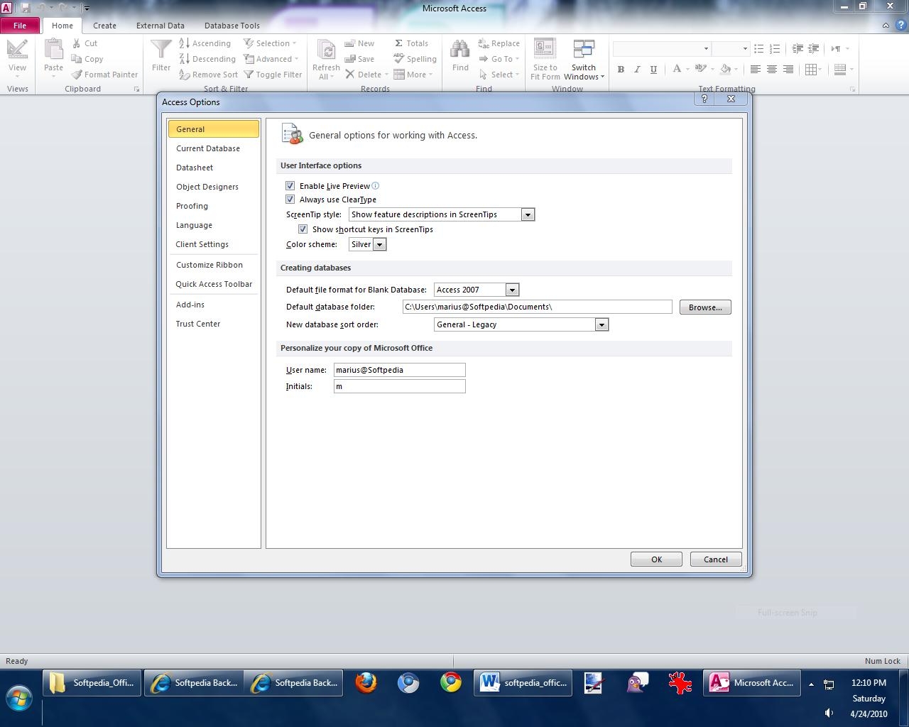Viewport: 909px width, 727px height.
Task: Click the Filter funnel icon
Action: pos(161,50)
